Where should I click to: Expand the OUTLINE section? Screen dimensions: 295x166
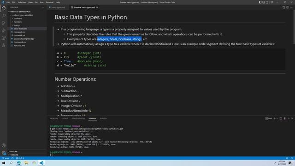pos(27,152)
